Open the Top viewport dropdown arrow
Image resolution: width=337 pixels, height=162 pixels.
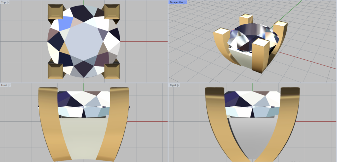click(8, 2)
